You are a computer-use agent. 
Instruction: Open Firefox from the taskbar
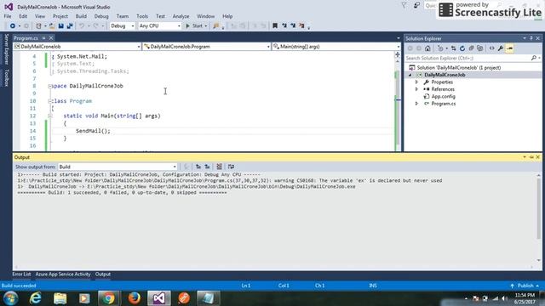tap(134, 298)
